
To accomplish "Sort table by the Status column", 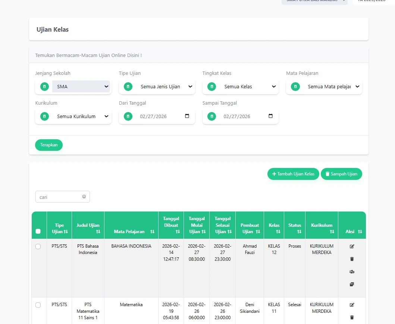I will tap(294, 228).
